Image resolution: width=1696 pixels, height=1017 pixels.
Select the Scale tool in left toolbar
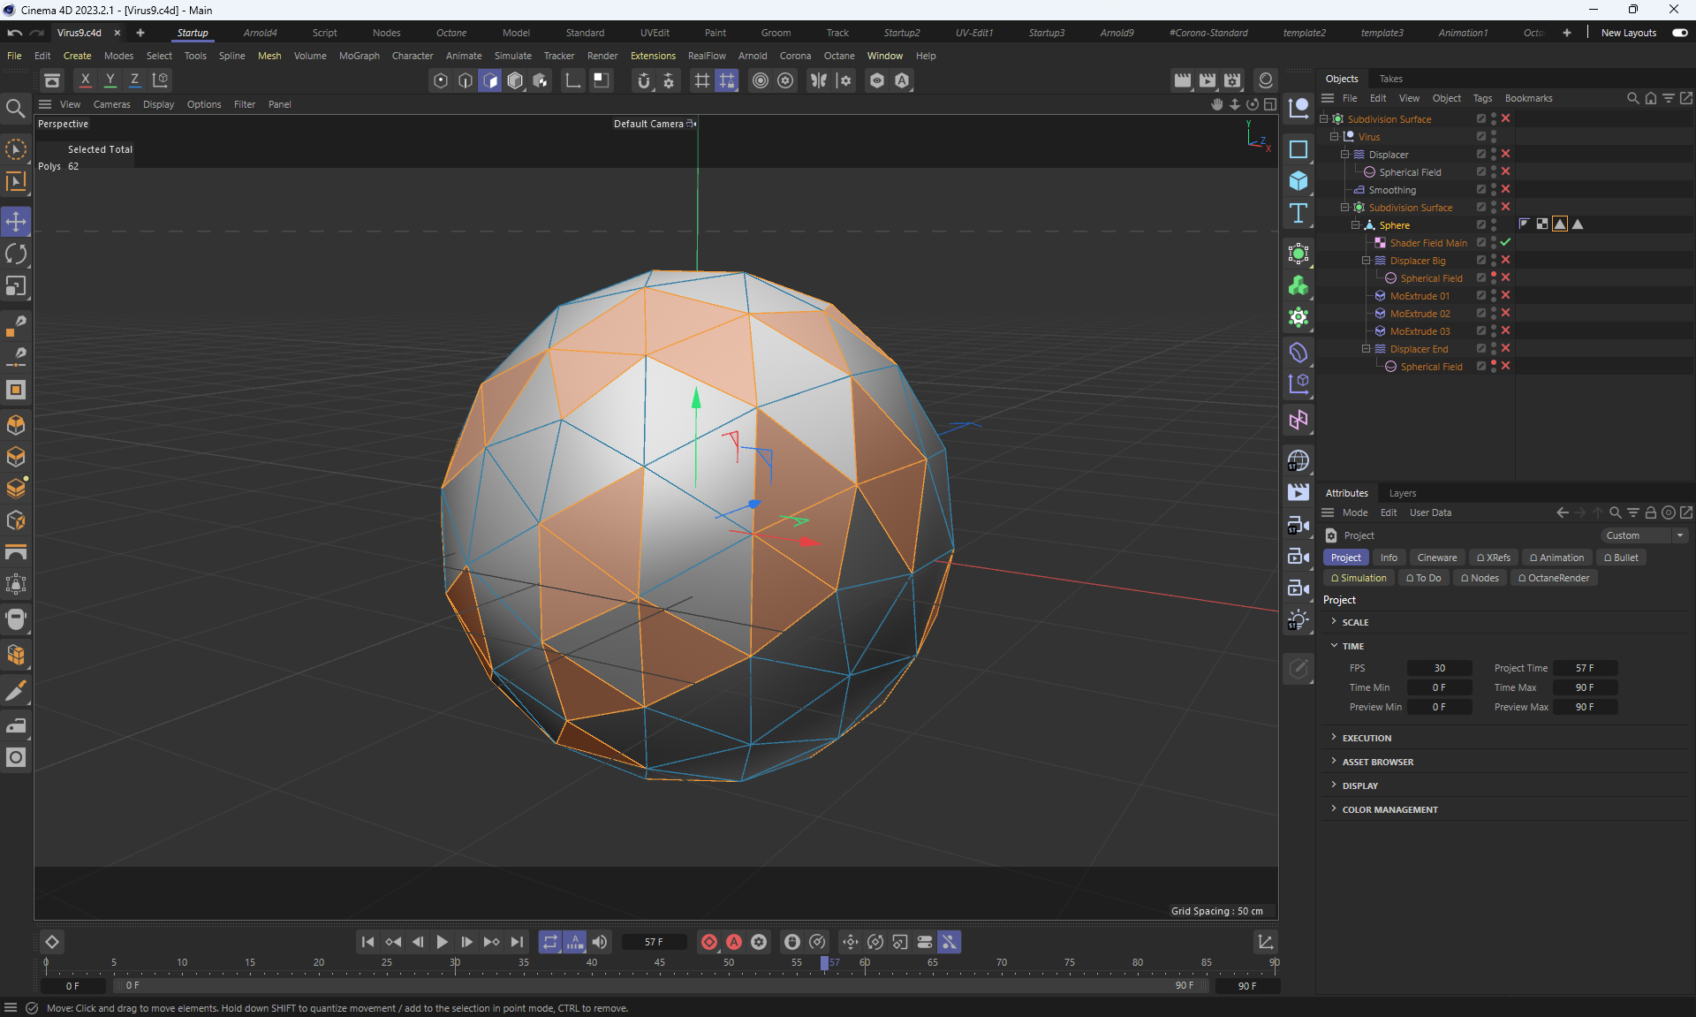point(16,286)
